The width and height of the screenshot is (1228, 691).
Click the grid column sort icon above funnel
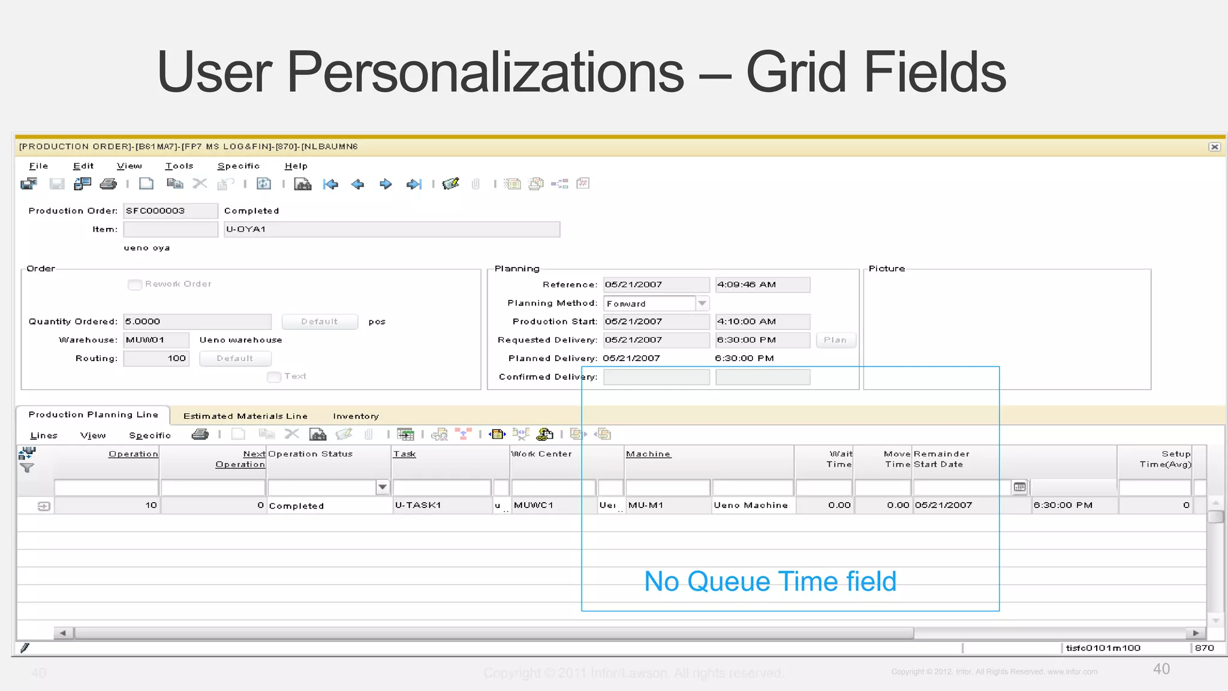pyautogui.click(x=27, y=453)
